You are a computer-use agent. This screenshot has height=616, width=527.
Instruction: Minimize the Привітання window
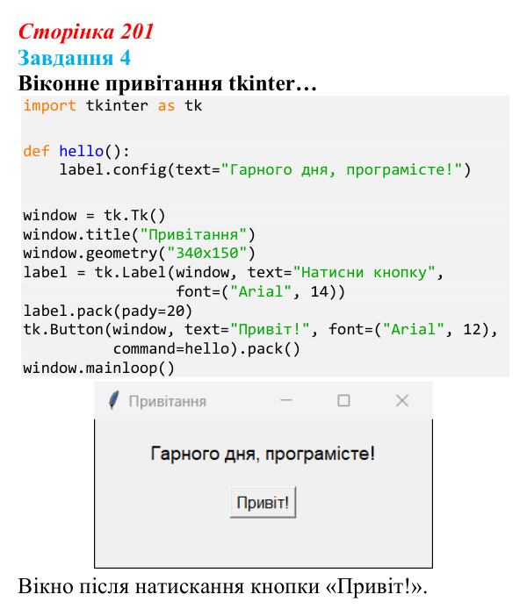pyautogui.click(x=286, y=400)
